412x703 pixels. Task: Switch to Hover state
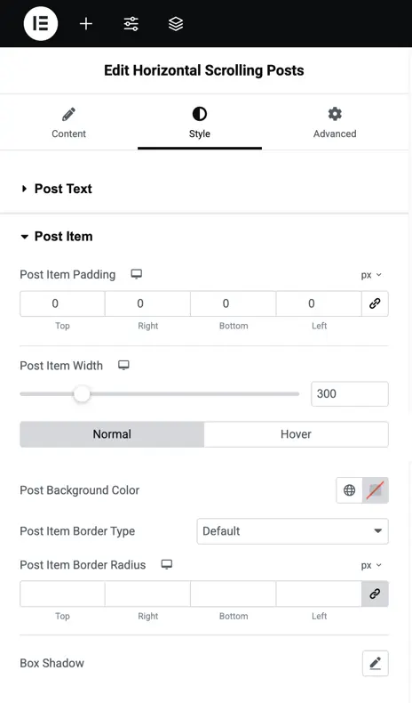coord(296,434)
